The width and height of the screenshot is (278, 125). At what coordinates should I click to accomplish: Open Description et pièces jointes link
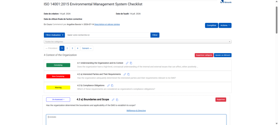point(107,24)
